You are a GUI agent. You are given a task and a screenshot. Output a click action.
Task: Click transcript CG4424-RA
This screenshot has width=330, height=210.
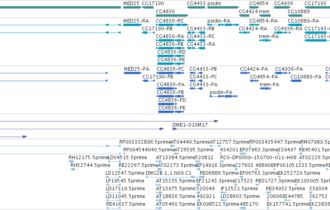coord(253,29)
